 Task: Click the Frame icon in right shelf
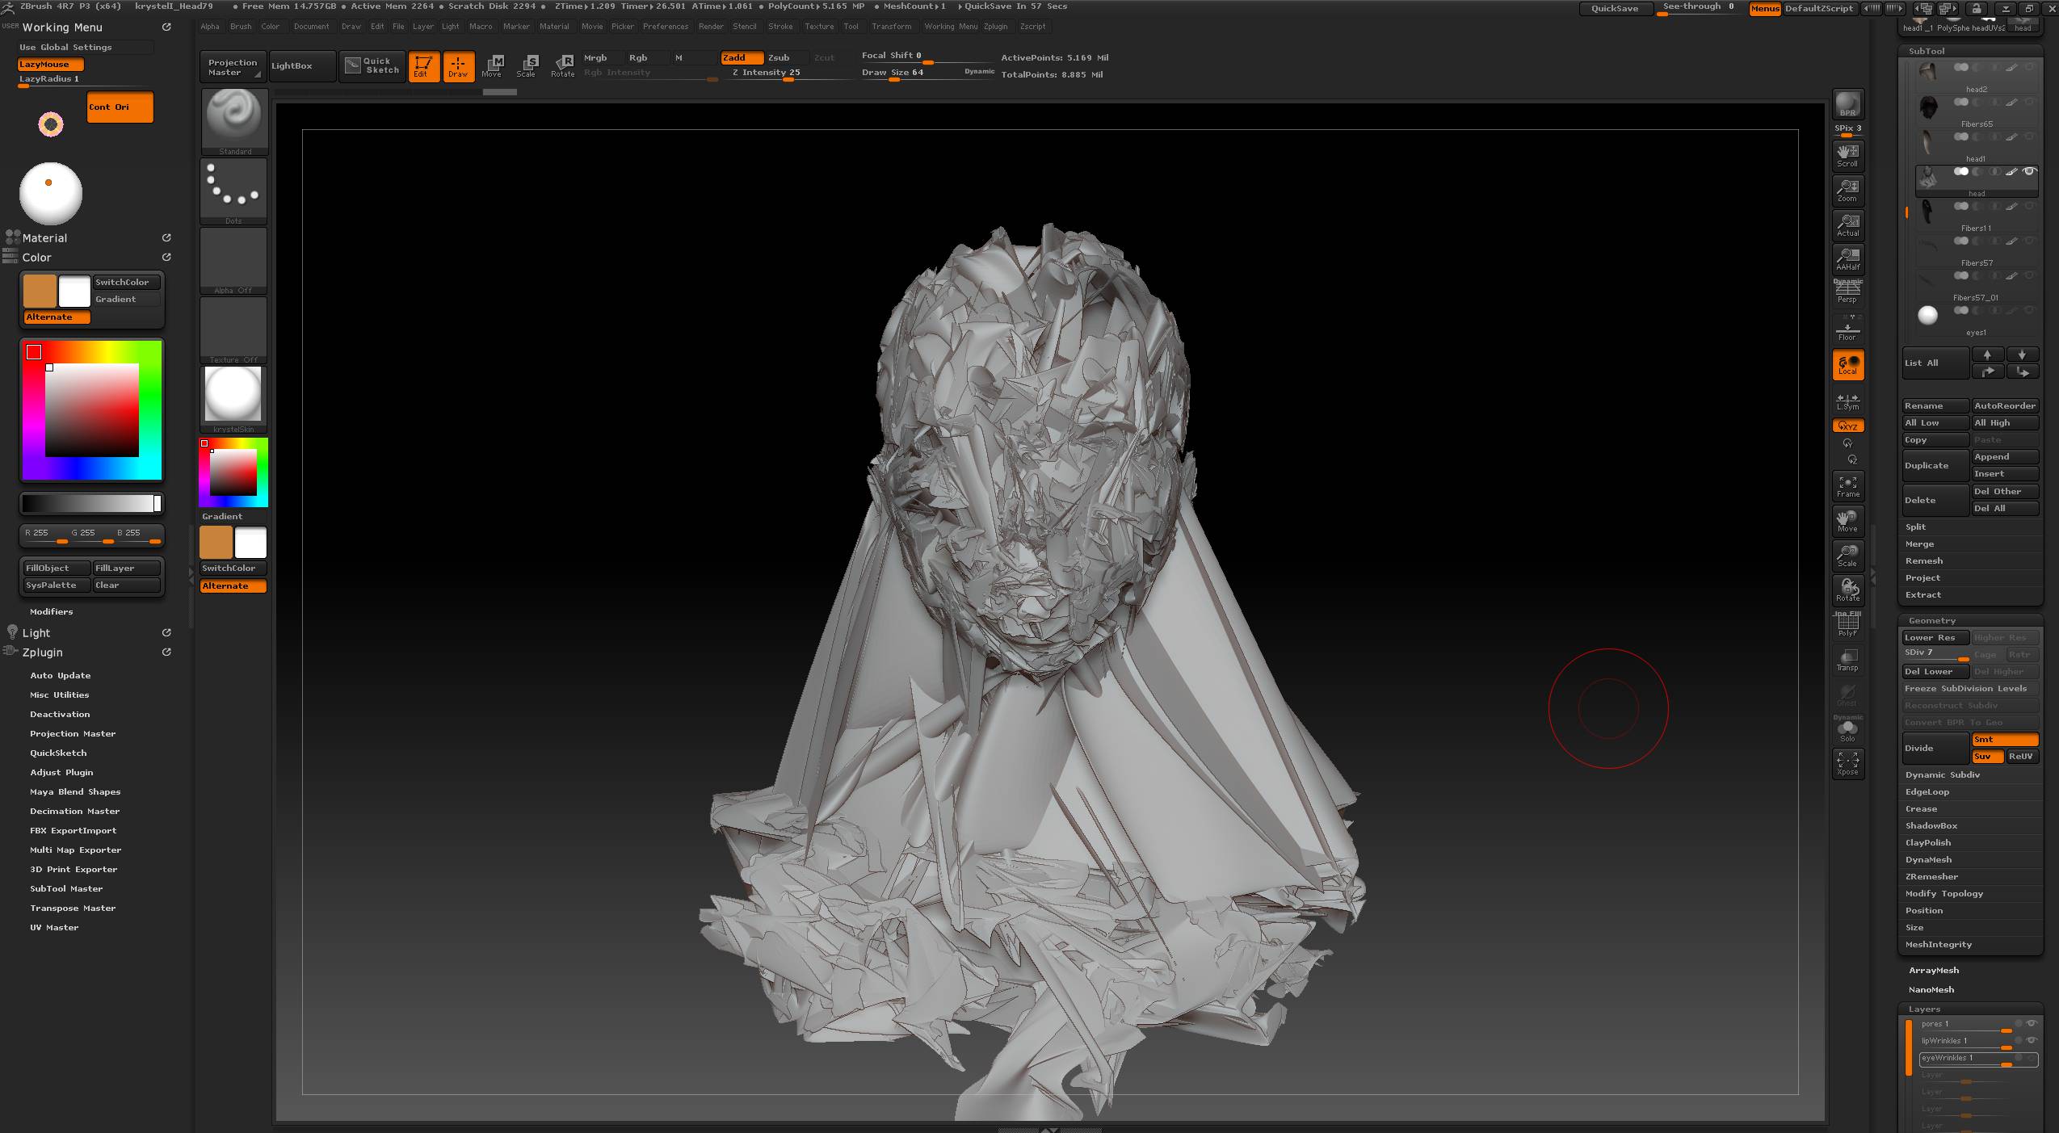click(x=1847, y=486)
